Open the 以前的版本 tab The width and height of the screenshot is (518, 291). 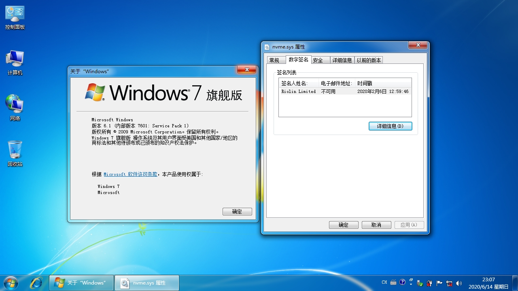(x=369, y=60)
